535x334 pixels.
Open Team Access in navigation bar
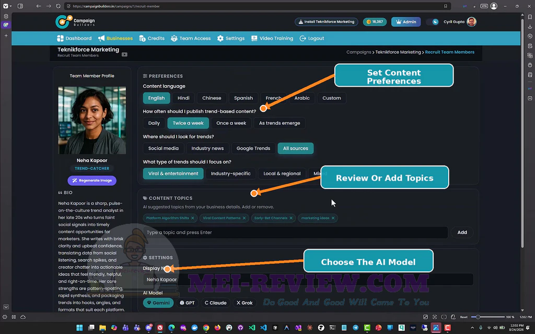coord(191,39)
